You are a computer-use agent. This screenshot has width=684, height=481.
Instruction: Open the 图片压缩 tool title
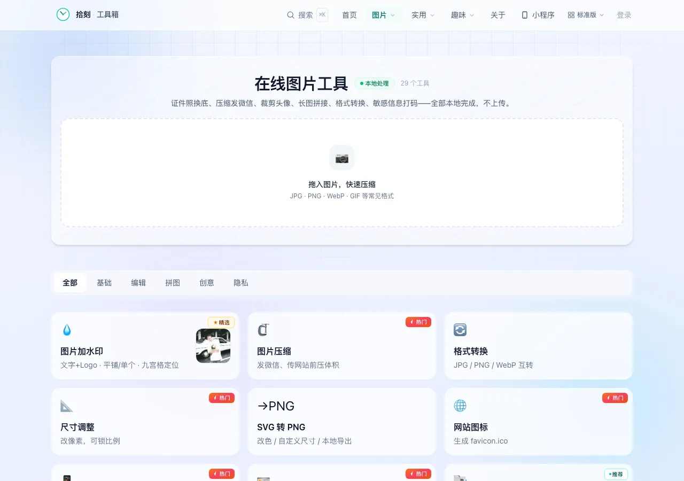[x=274, y=351]
